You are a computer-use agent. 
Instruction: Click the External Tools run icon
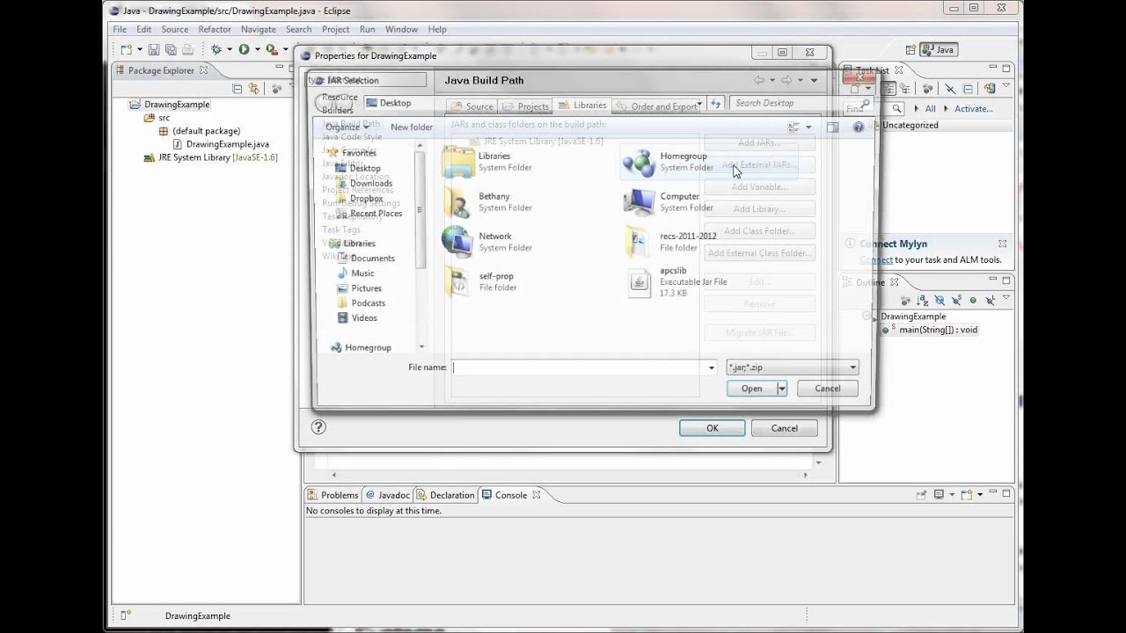(x=272, y=50)
